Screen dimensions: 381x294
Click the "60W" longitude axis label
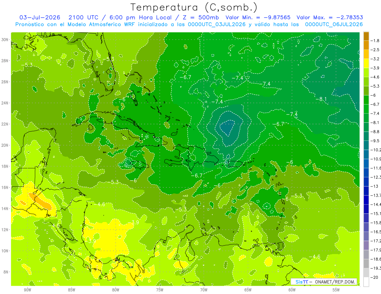click(292, 290)
